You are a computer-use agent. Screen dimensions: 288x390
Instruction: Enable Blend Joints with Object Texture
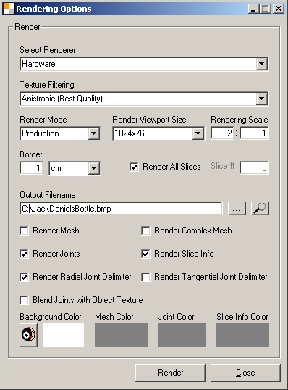(24, 300)
